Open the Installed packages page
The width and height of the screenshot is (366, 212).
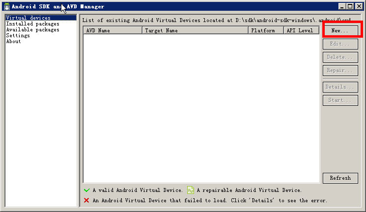pyautogui.click(x=33, y=24)
